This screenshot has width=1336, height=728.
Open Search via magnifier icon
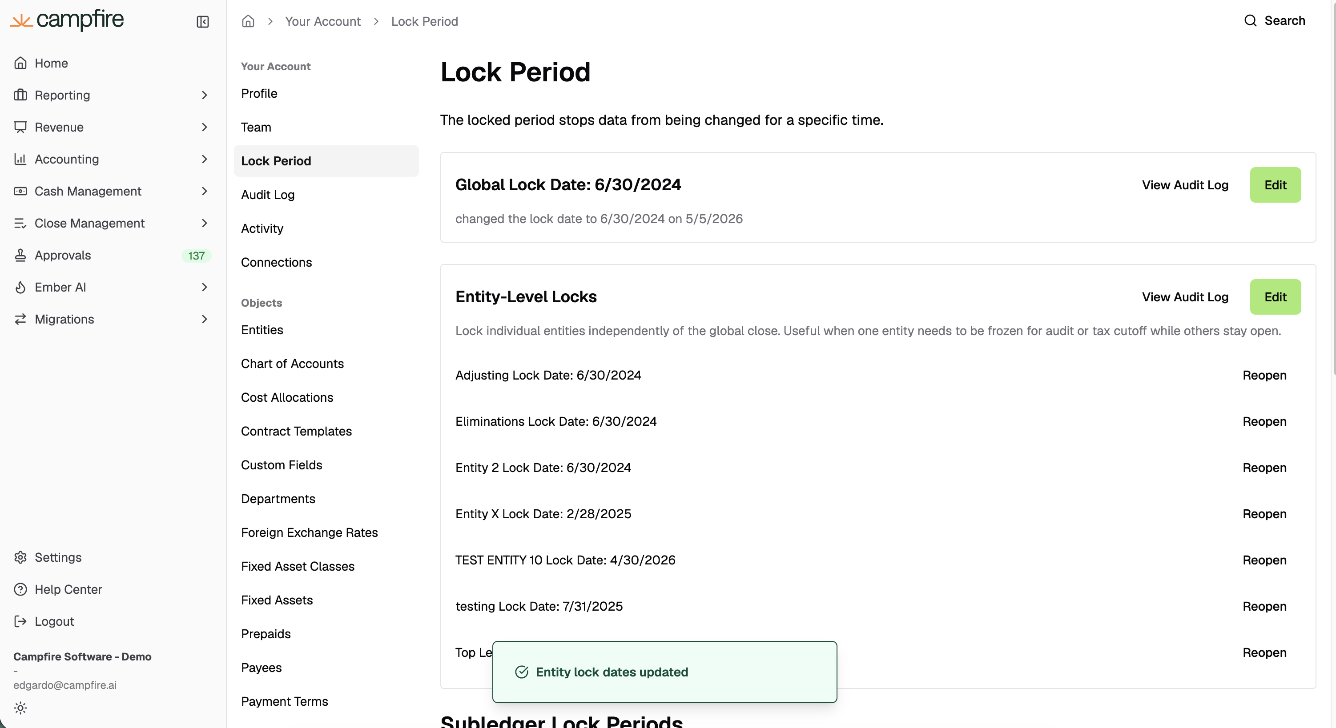tap(1251, 21)
